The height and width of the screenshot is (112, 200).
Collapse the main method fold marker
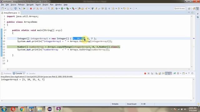[x=6, y=30]
